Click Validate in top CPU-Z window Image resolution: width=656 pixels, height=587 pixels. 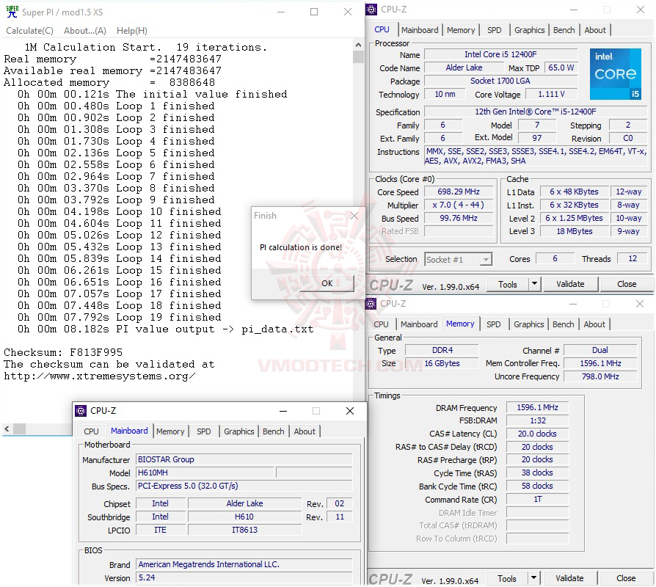click(x=570, y=284)
